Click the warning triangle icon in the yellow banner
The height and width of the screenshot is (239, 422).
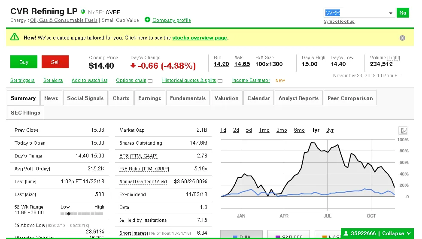click(15, 37)
